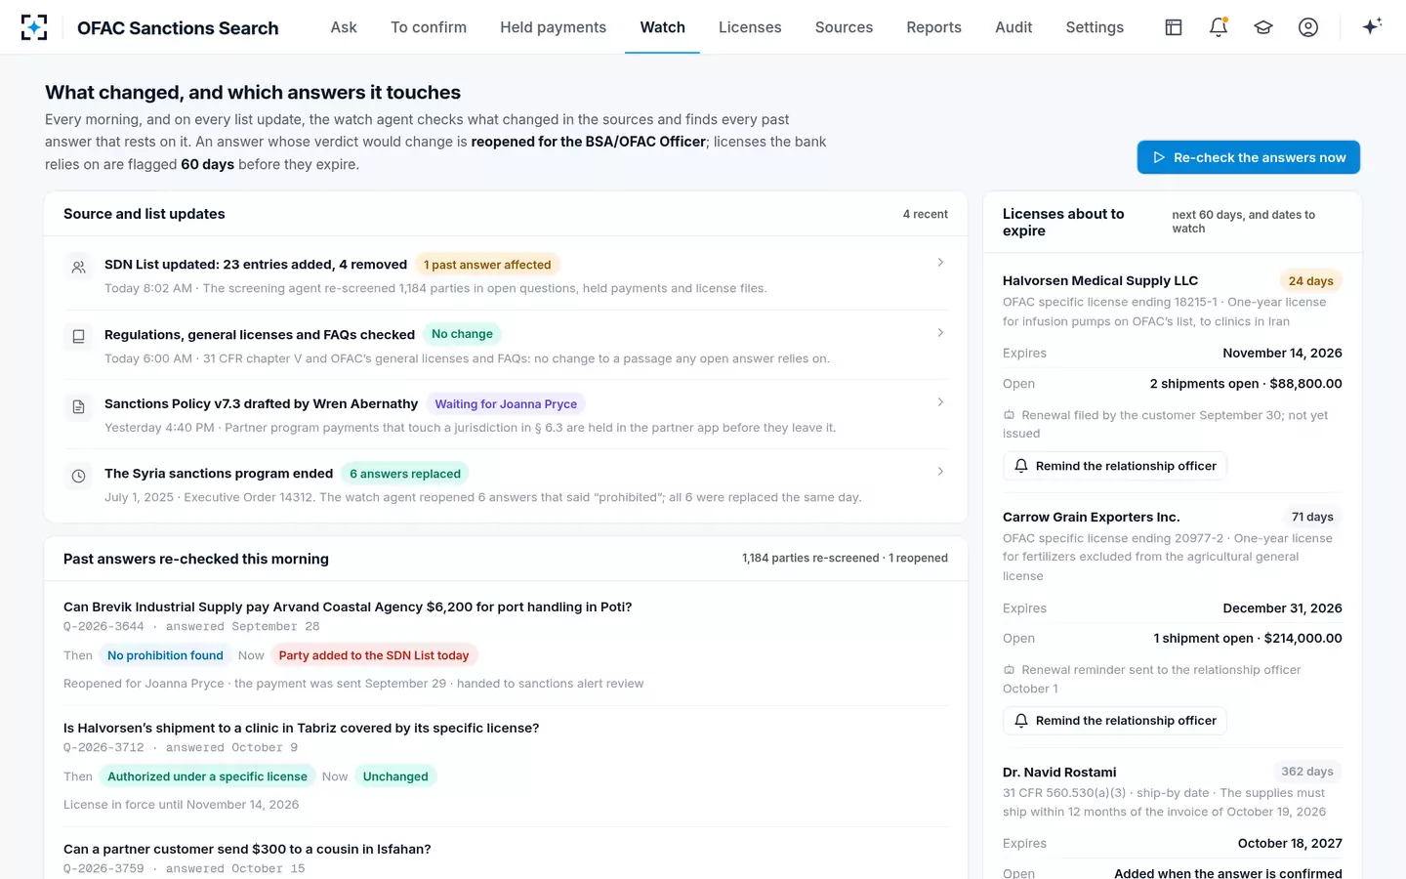This screenshot has width=1406, height=879.
Task: Click the clock icon beside Syria program ended
Action: pyautogui.click(x=79, y=476)
